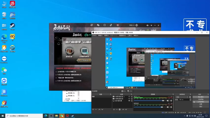The width and height of the screenshot is (210, 118).
Task: Pop out the Controls dock panel
Action: (208, 94)
